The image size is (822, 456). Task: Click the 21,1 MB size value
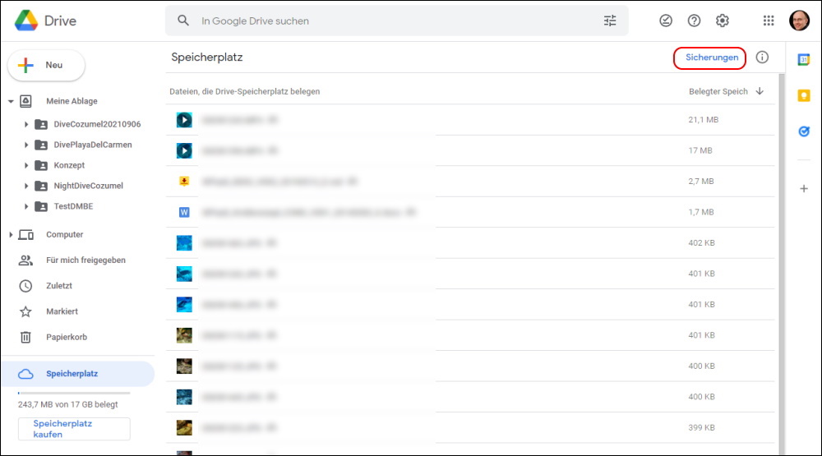click(x=703, y=120)
